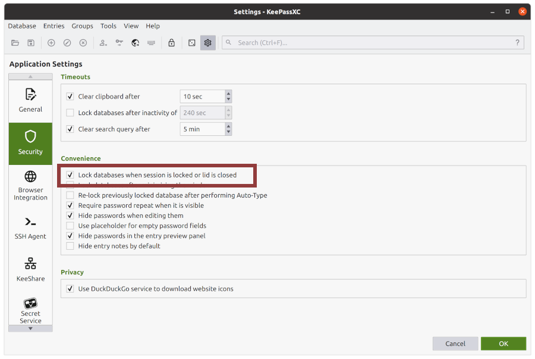
Task: Increase the clipboard timeout with the up arrow
Action: tap(228, 93)
